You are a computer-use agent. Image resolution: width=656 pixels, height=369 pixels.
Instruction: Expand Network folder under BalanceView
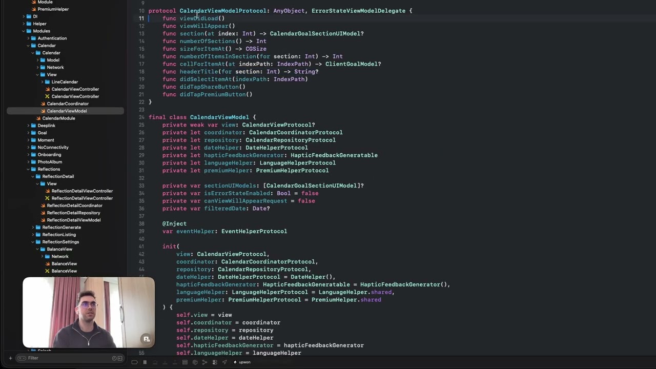pos(42,256)
